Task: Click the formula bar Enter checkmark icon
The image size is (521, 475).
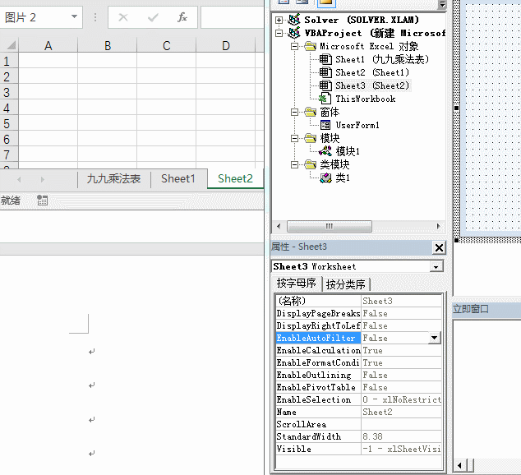Action: pos(153,17)
